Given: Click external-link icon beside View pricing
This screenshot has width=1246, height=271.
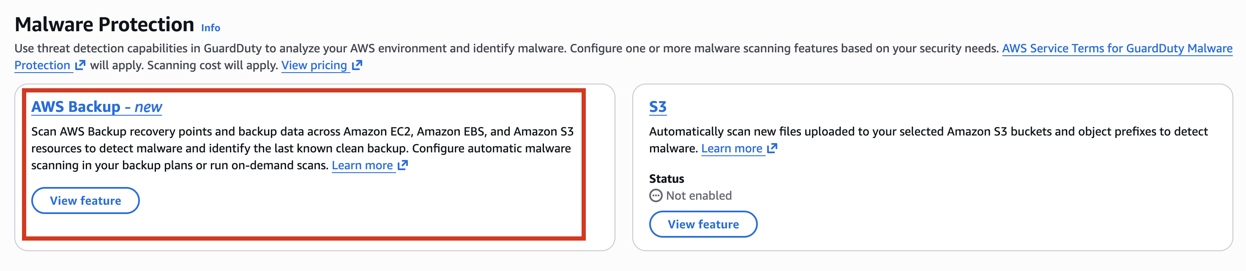Looking at the screenshot, I should (x=357, y=65).
